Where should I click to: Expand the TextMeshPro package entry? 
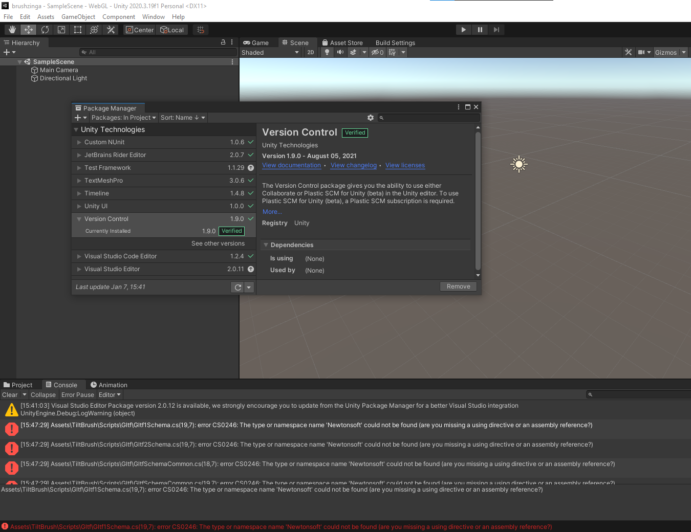pyautogui.click(x=79, y=181)
